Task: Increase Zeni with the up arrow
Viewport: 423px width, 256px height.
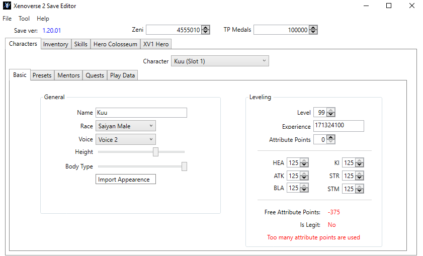Action: [x=206, y=28]
